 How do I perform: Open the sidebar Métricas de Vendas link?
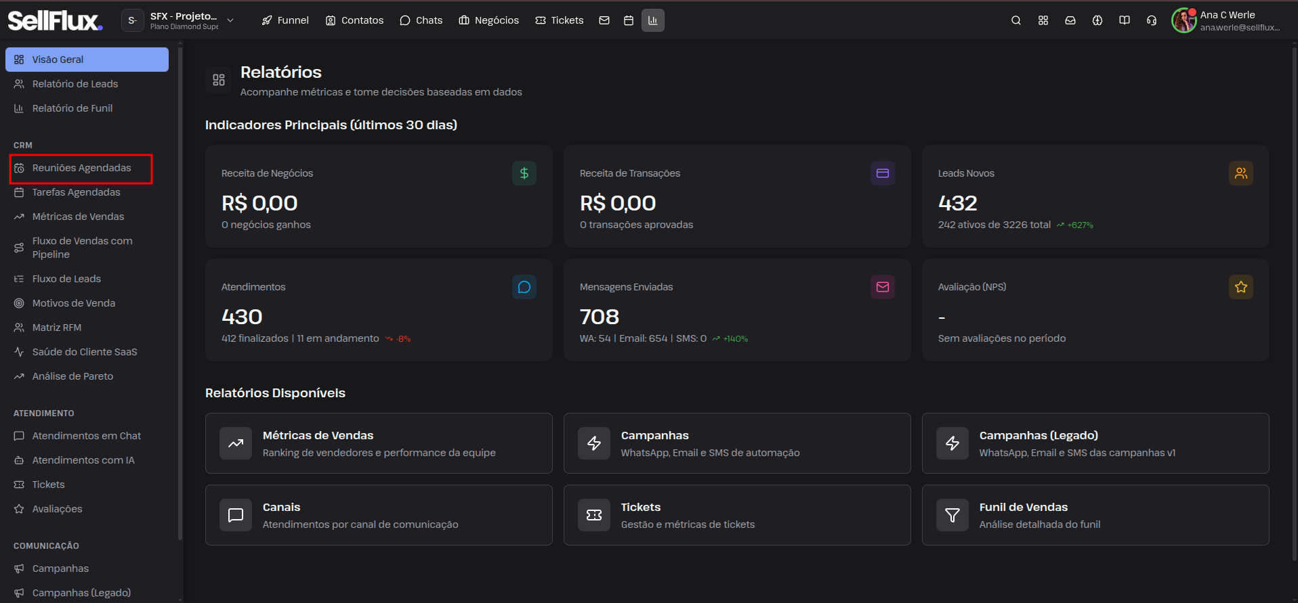[87, 217]
